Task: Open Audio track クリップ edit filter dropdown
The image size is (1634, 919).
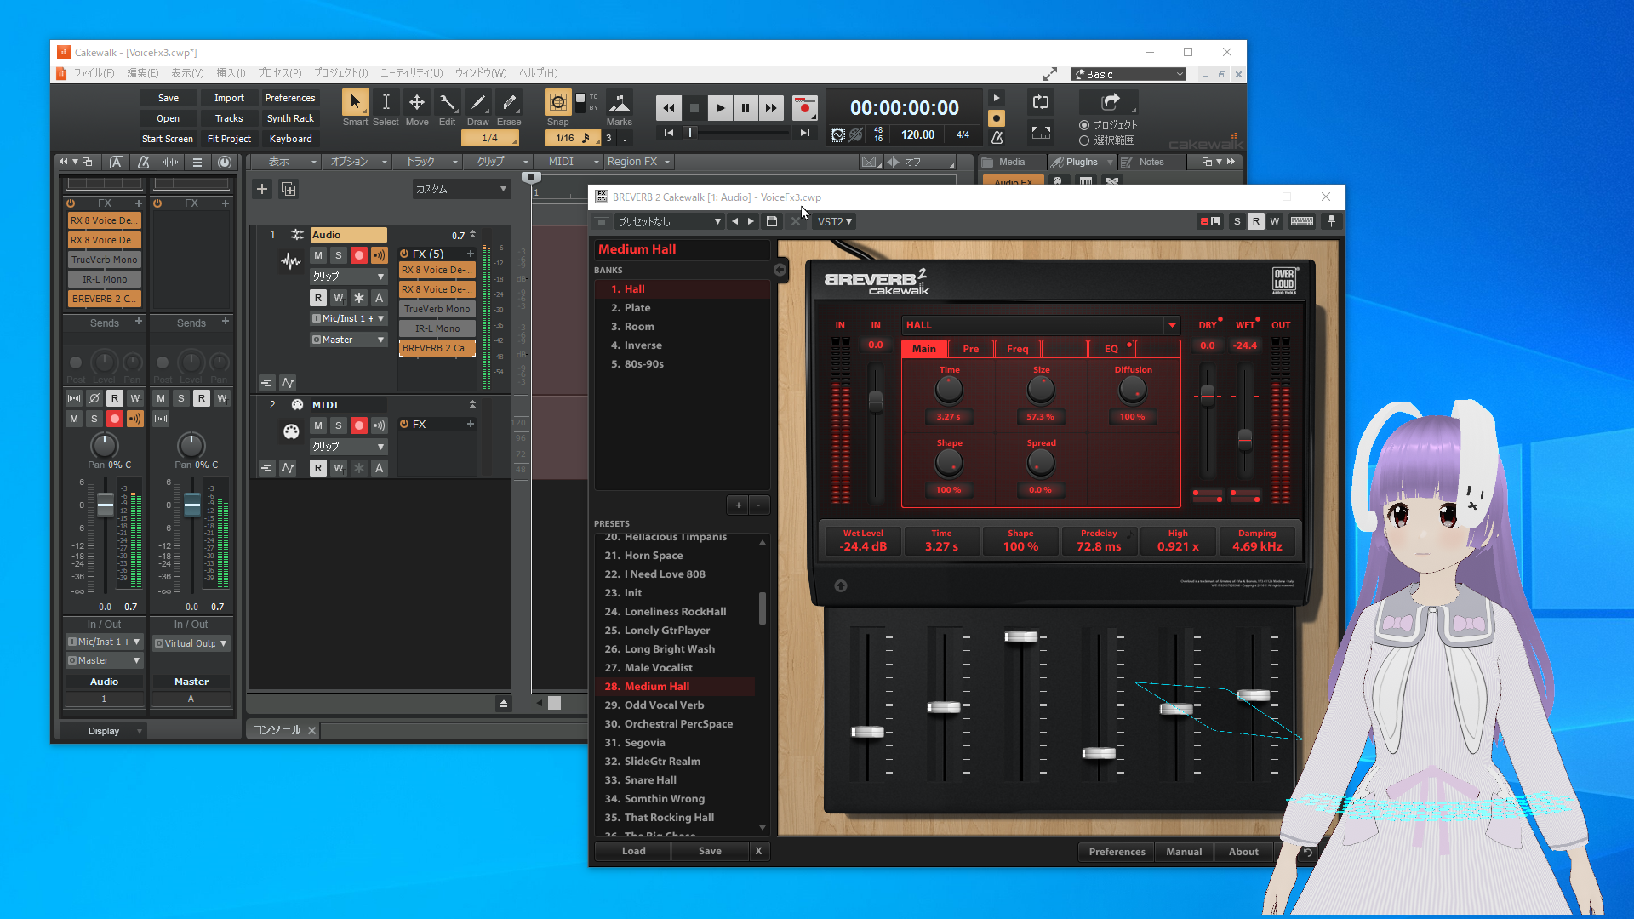Action: 348,277
